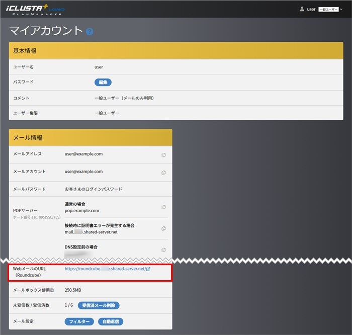Click the 編集 password button

(103, 82)
